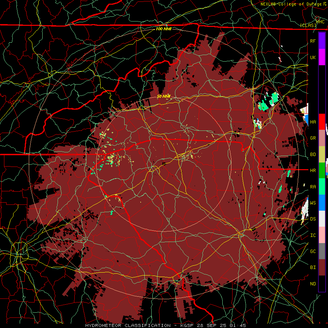Select the red HA hail legend swatch
This screenshot has height=328, width=328.
point(322,122)
